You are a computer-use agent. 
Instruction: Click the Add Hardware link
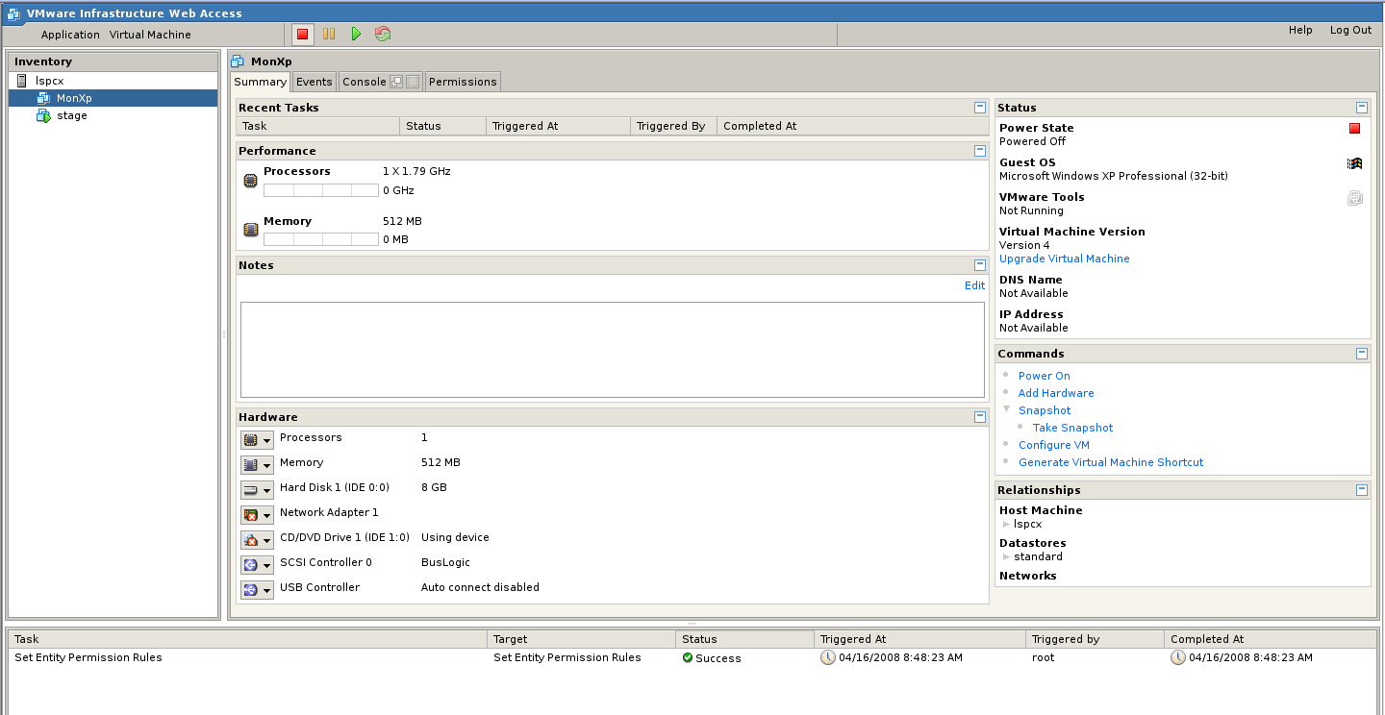(1056, 394)
